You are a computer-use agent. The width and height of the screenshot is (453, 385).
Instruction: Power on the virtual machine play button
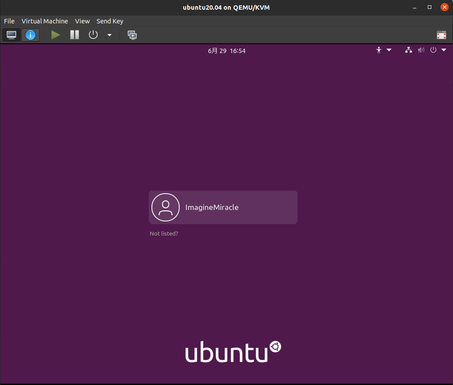[x=55, y=35]
